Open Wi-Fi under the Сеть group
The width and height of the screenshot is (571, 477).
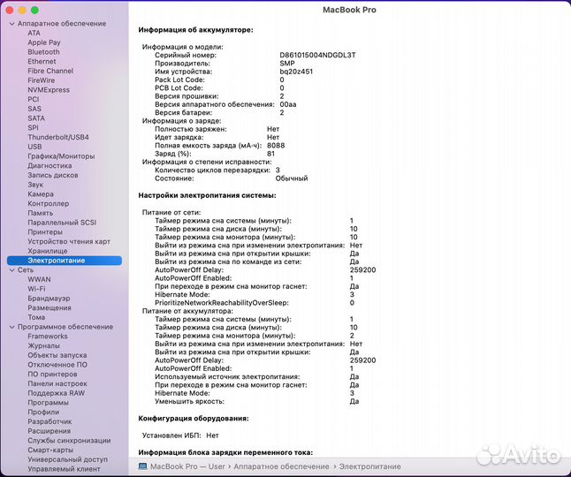tap(36, 289)
